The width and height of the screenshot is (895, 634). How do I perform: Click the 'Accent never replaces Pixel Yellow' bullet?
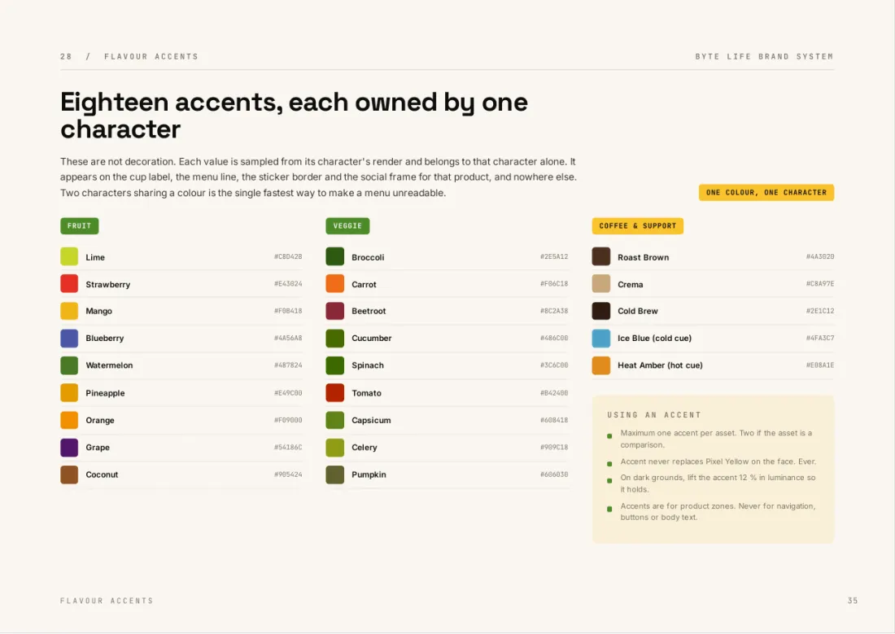[711, 461]
